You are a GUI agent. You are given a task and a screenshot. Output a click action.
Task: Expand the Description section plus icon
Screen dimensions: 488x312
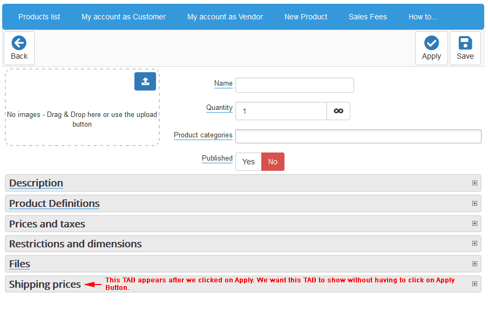[475, 183]
